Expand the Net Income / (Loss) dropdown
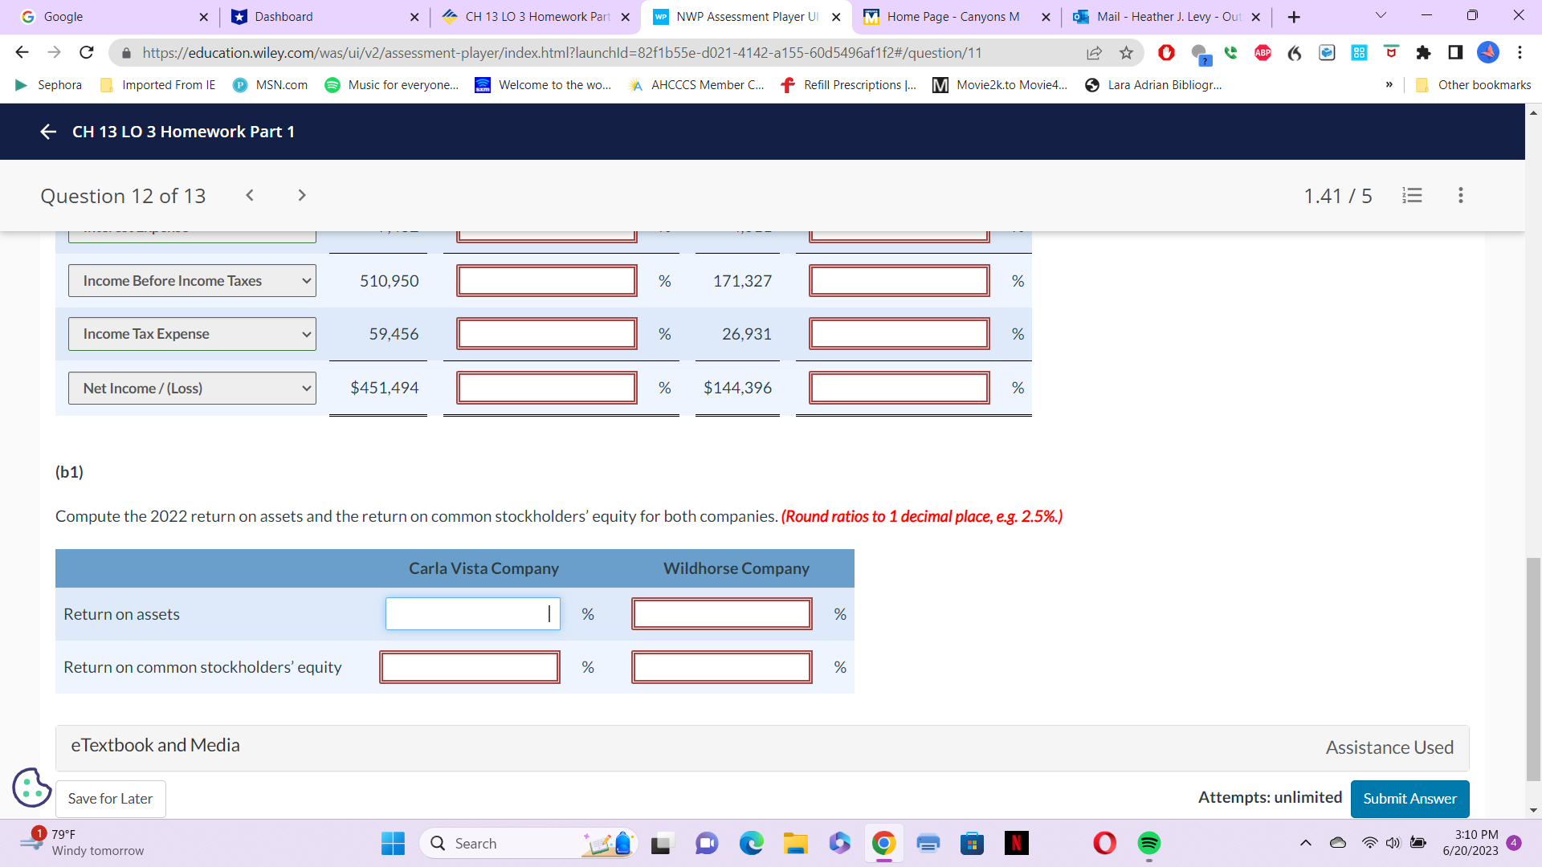Screen dimensions: 1542x867 click(x=192, y=389)
